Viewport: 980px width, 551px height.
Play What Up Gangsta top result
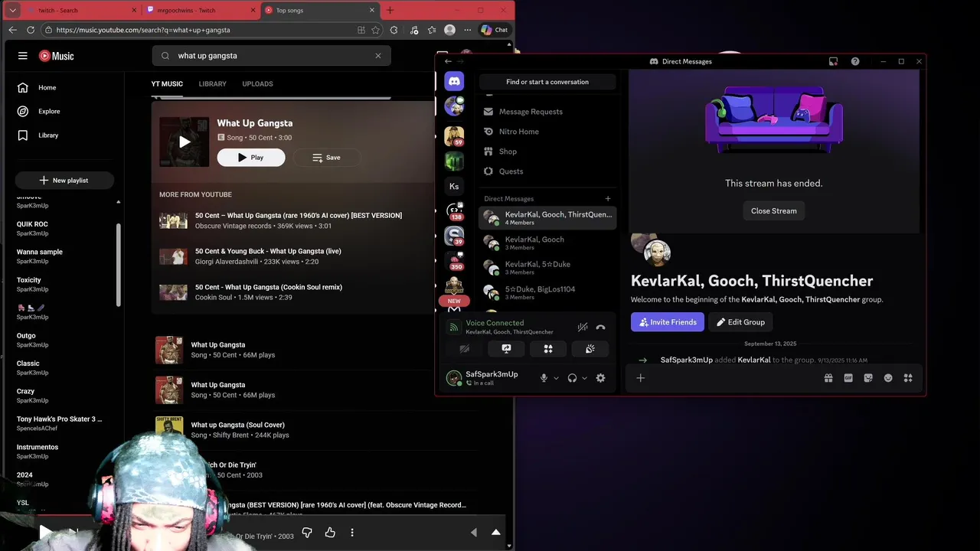tap(251, 158)
